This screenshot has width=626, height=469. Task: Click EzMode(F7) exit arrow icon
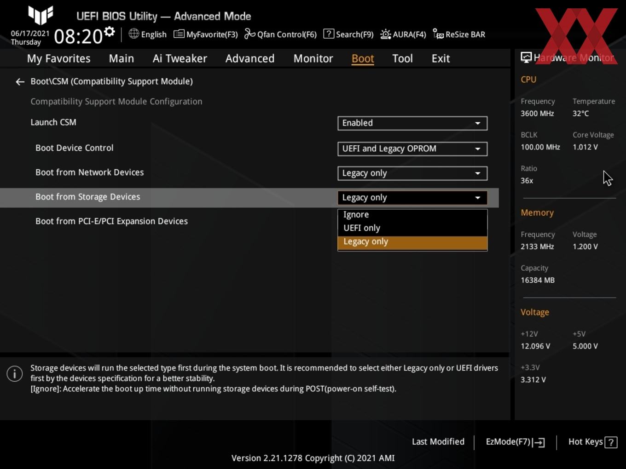coord(539,442)
